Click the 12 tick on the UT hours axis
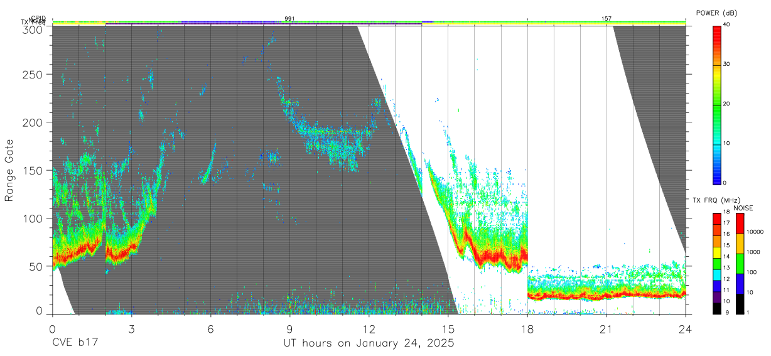Image resolution: width=771 pixels, height=356 pixels. (x=369, y=328)
